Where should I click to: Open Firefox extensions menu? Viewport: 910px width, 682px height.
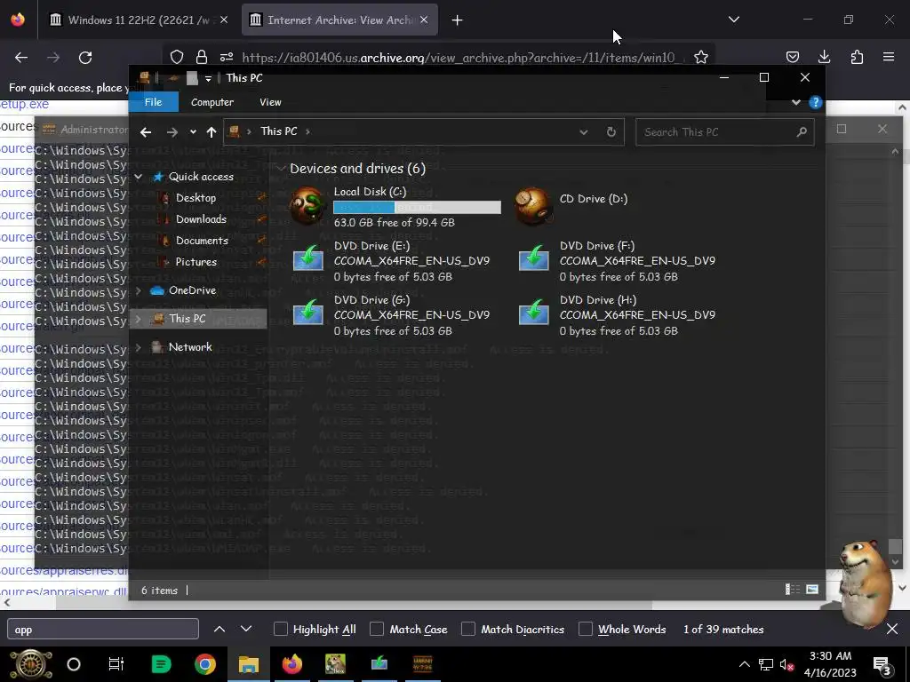click(857, 57)
